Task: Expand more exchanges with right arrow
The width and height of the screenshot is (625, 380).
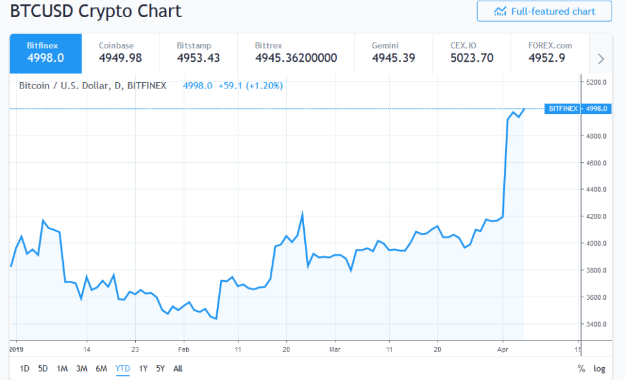Action: point(601,58)
